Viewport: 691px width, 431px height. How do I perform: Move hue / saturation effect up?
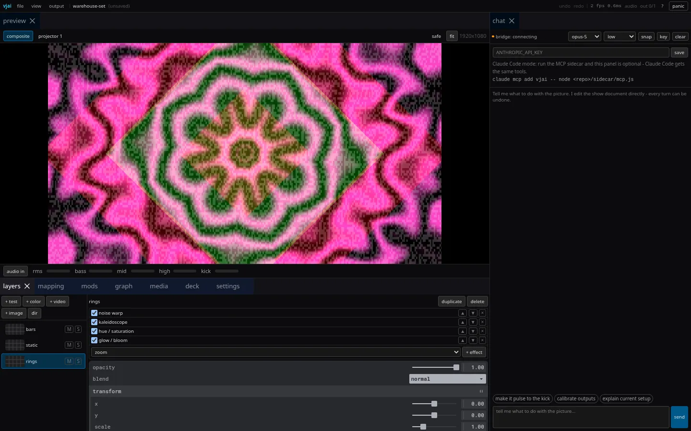point(463,331)
